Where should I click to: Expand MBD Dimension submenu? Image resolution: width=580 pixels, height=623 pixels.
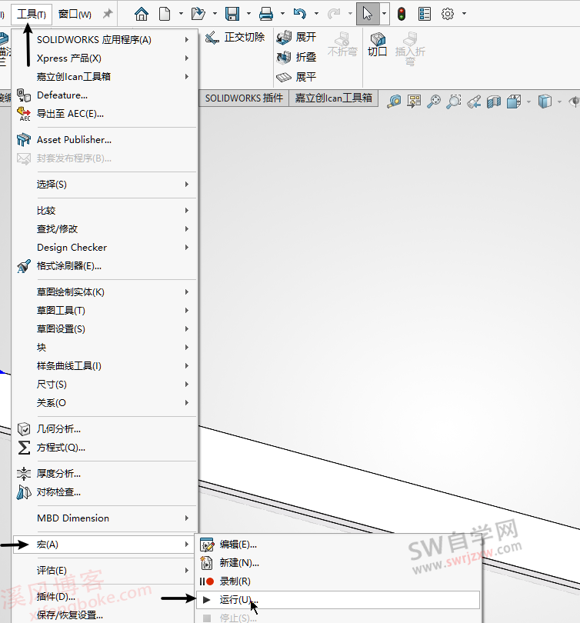tap(105, 518)
